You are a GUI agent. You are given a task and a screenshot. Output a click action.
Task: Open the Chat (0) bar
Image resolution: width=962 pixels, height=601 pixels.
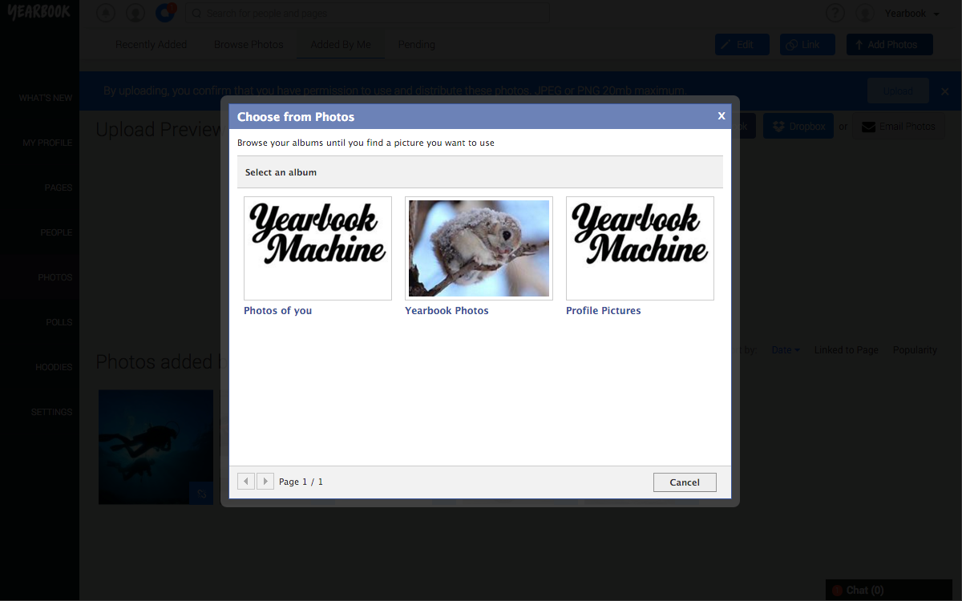tap(889, 591)
